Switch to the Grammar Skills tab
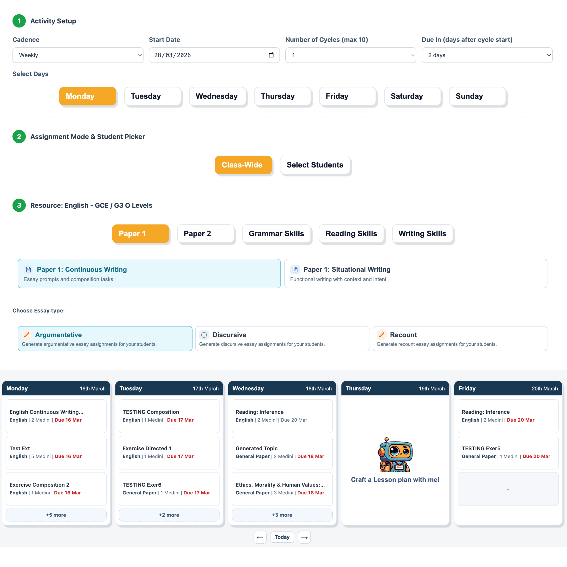567x567 pixels. click(276, 234)
